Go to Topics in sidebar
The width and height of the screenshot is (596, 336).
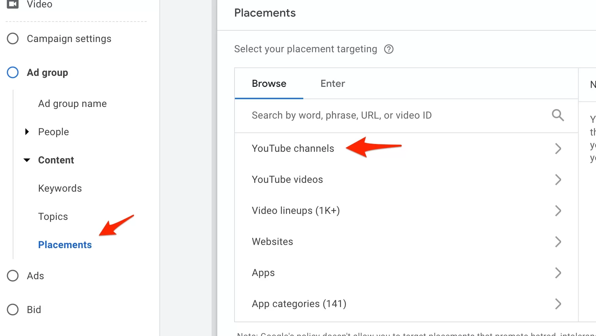tap(53, 217)
